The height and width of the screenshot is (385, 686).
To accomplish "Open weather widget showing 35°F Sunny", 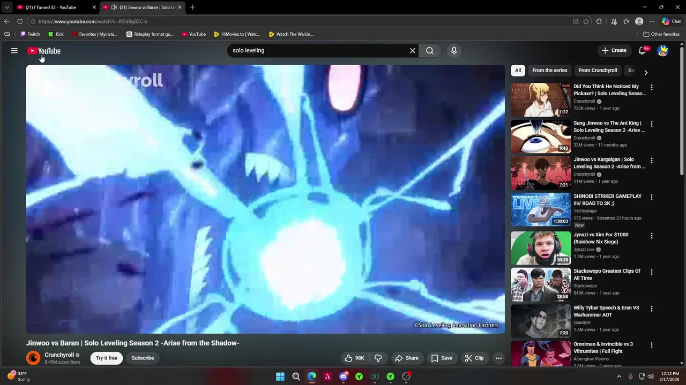I will coord(19,376).
